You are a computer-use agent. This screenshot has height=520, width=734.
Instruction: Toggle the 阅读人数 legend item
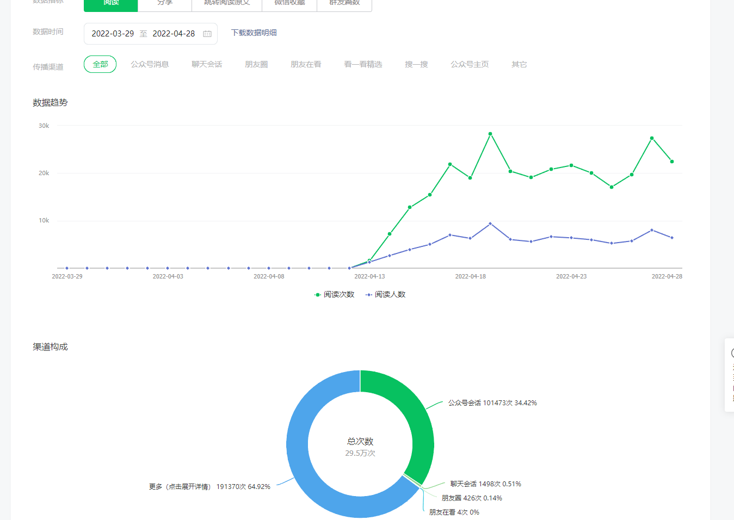coord(386,294)
